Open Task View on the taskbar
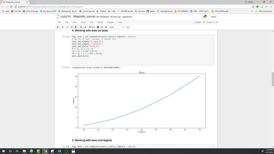Screen dimensions: 274x154 pyautogui.click(x=17, y=151)
